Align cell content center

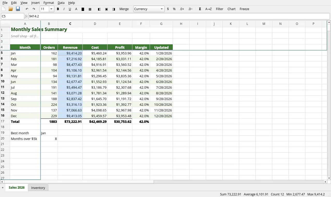(107, 9)
